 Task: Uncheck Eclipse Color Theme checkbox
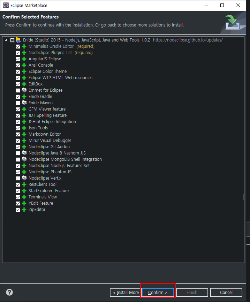pos(18,71)
